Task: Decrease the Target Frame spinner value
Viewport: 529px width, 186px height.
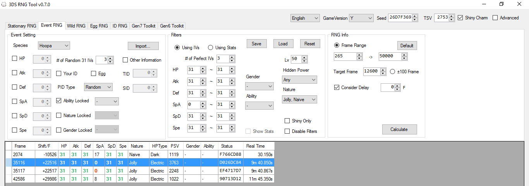Action: coord(383,73)
